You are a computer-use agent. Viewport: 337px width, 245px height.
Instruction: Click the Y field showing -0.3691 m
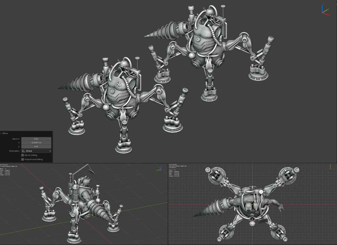click(x=36, y=143)
